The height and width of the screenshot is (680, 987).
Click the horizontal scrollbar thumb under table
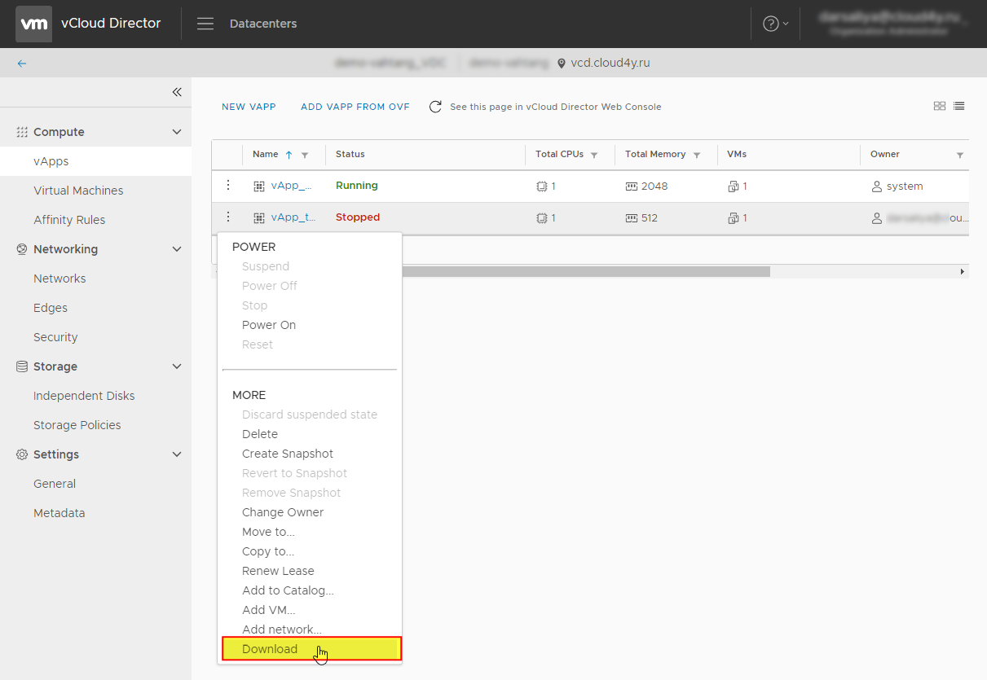pyautogui.click(x=585, y=271)
